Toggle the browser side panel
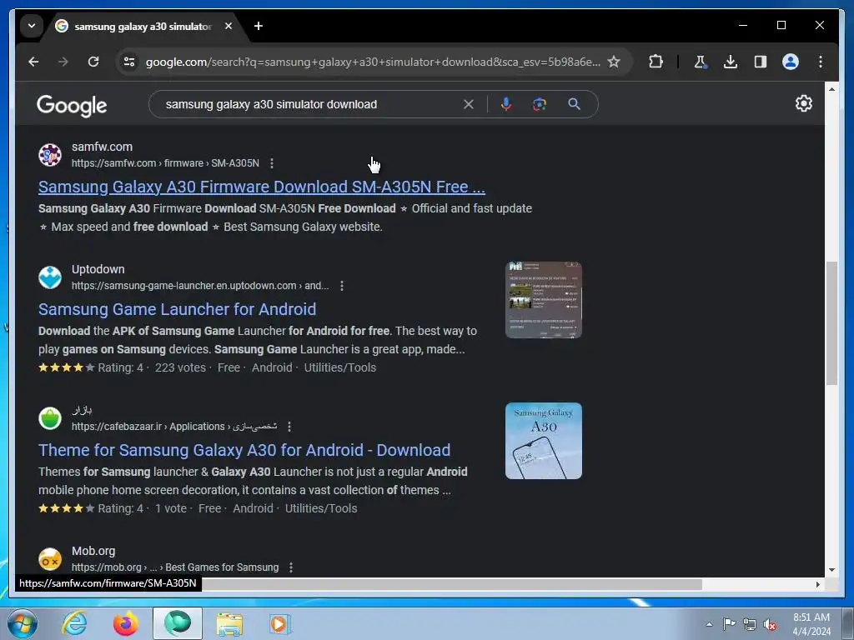 761,62
